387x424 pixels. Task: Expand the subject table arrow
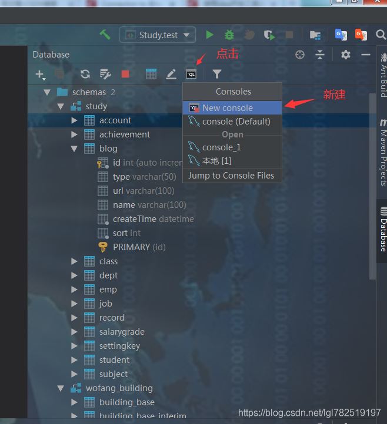(74, 373)
